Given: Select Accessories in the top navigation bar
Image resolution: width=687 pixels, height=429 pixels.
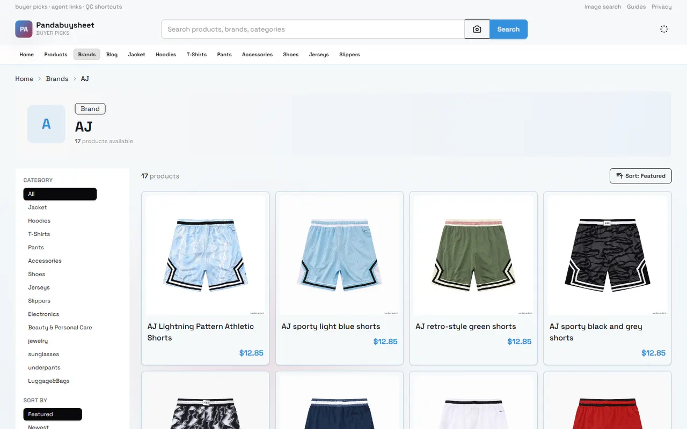Looking at the screenshot, I should (x=257, y=55).
